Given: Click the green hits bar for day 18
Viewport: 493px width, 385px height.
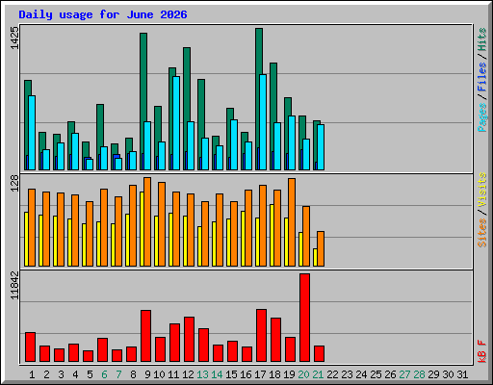Looking at the screenshot, I should pyautogui.click(x=273, y=92).
